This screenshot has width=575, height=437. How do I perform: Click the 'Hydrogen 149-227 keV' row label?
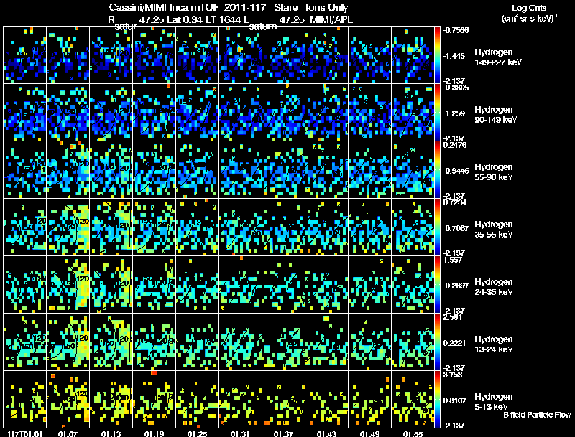497,57
